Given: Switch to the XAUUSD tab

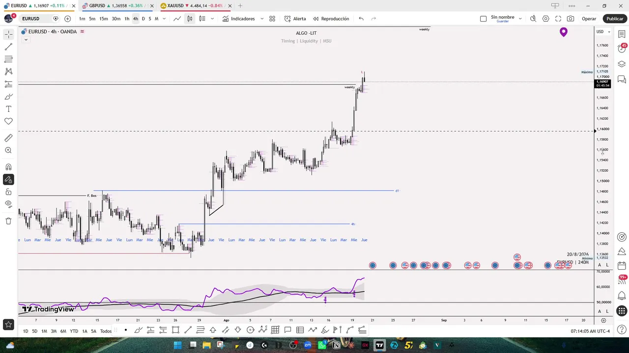Looking at the screenshot, I should (195, 6).
